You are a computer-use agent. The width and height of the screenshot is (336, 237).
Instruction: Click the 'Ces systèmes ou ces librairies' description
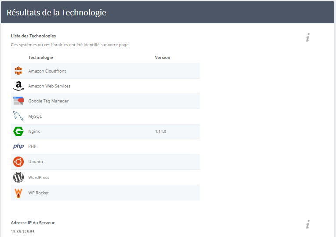click(x=70, y=45)
